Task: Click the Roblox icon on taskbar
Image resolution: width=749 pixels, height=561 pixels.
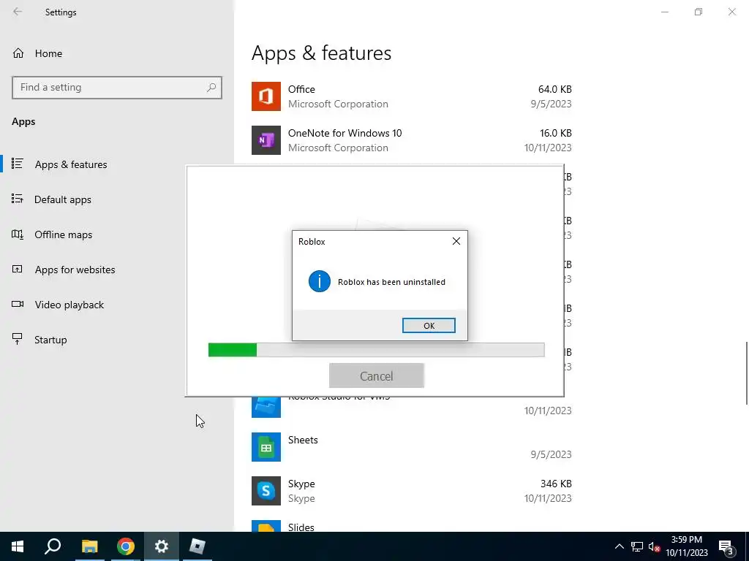Action: (x=197, y=546)
